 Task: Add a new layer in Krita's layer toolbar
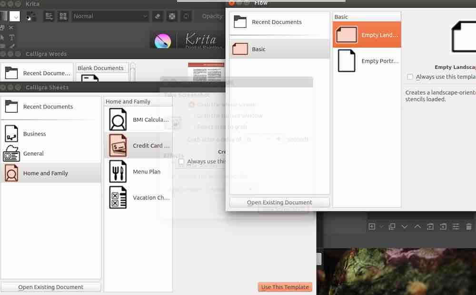(x=372, y=227)
